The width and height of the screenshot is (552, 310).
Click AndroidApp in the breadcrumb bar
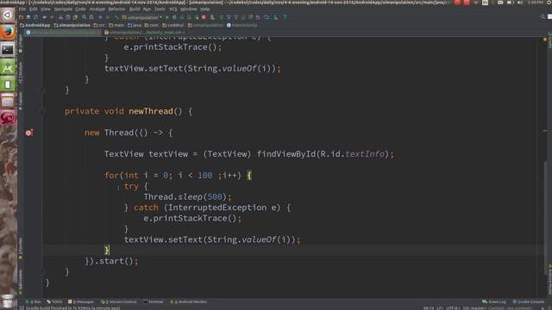tap(35, 25)
